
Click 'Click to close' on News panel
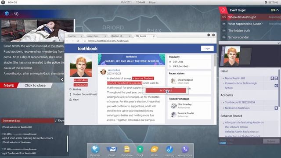(35, 86)
